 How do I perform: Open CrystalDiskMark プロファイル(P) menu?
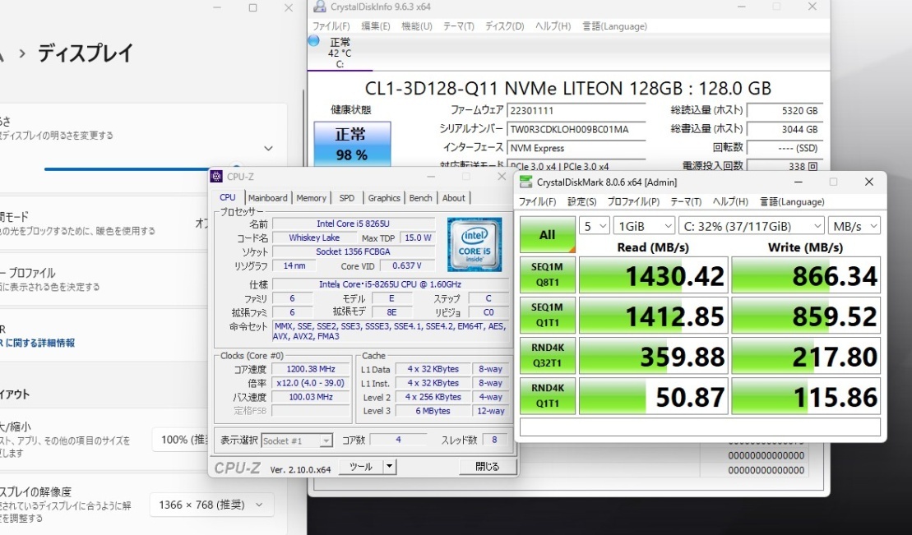(633, 202)
